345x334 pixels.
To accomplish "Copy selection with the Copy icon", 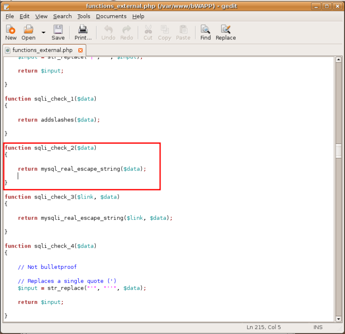I will pyautogui.click(x=164, y=32).
